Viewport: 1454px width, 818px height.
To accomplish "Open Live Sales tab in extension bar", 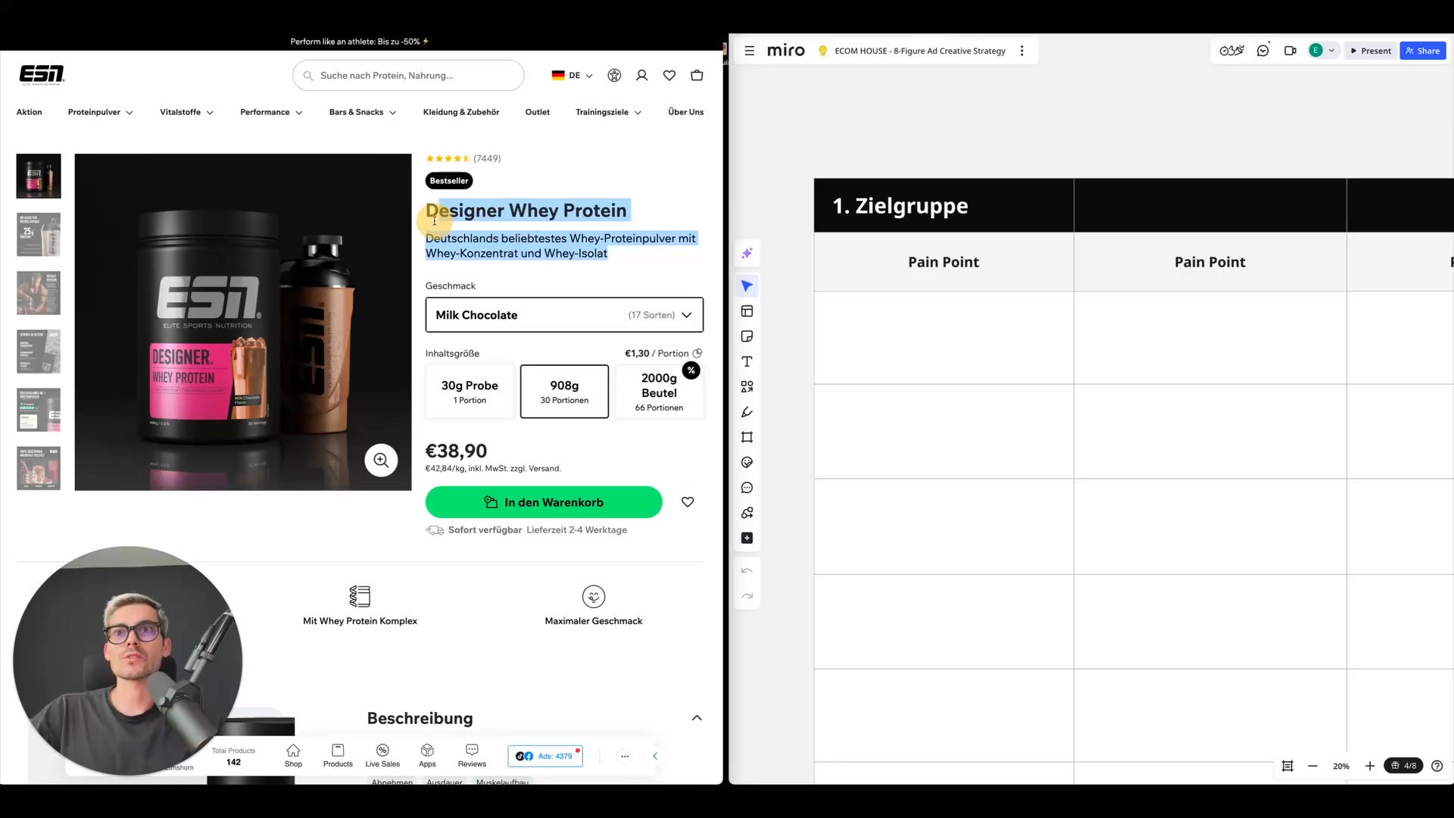I will [x=382, y=755].
